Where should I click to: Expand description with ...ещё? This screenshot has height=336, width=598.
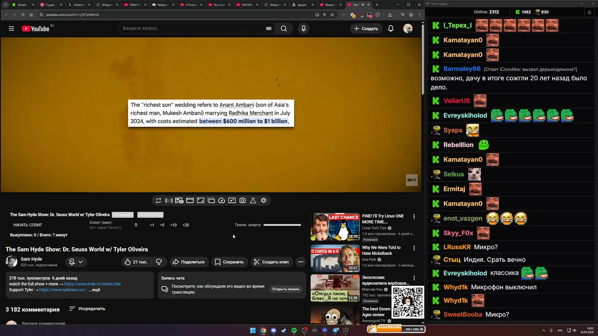click(x=94, y=290)
